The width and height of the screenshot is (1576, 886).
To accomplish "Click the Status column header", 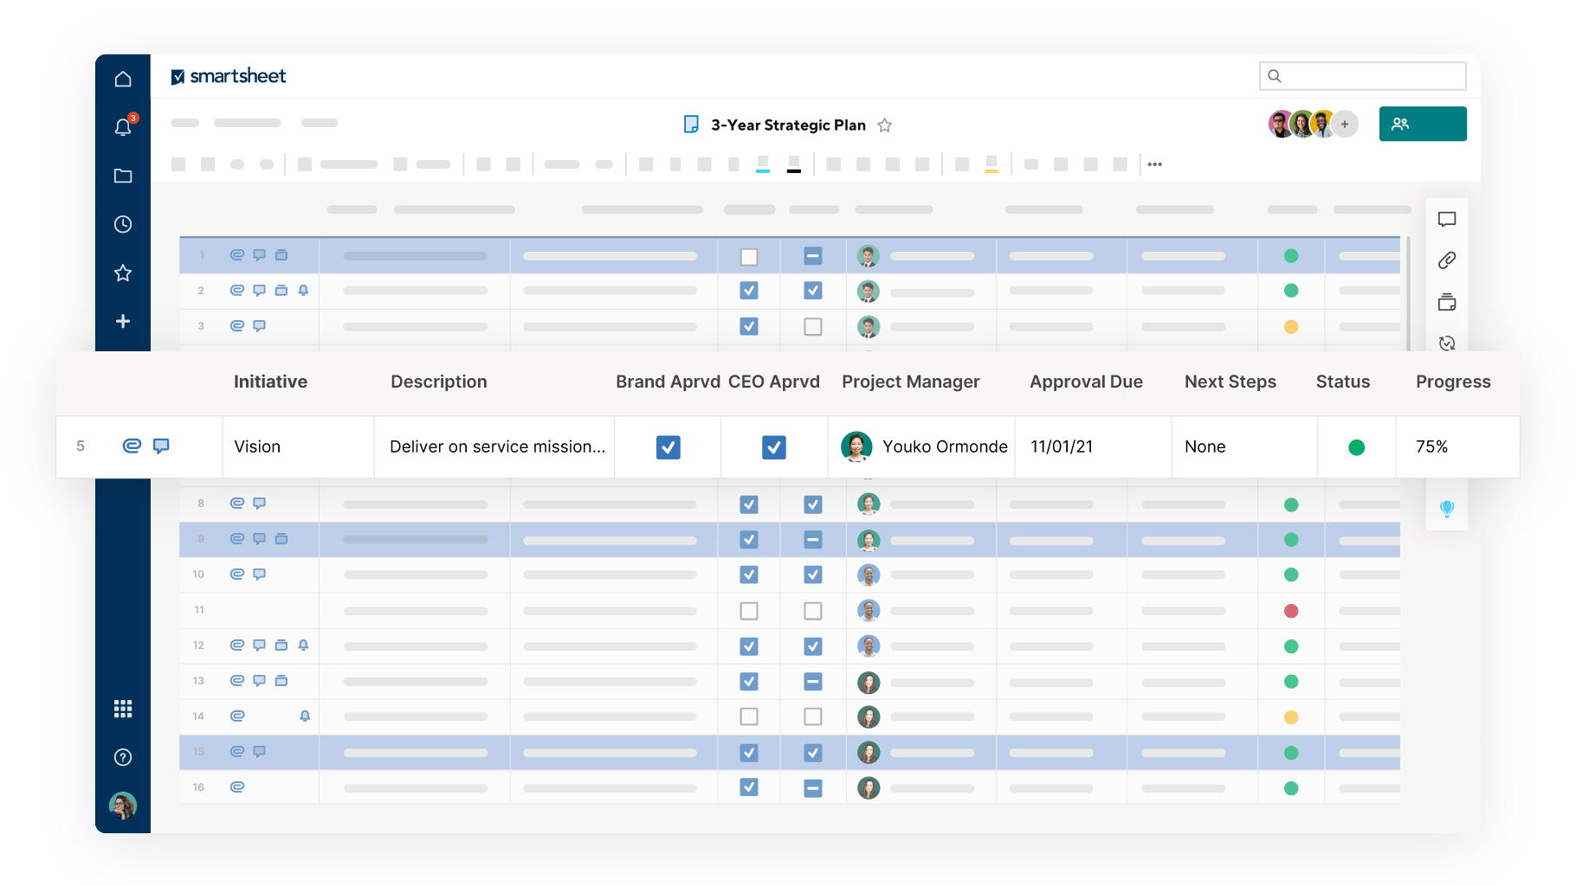I will [x=1342, y=382].
